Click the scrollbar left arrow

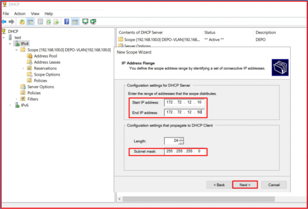(120, 199)
